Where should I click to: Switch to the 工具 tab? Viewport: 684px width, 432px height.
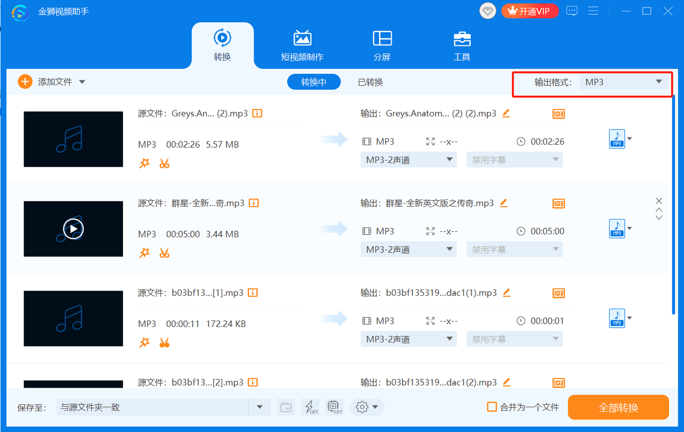462,45
